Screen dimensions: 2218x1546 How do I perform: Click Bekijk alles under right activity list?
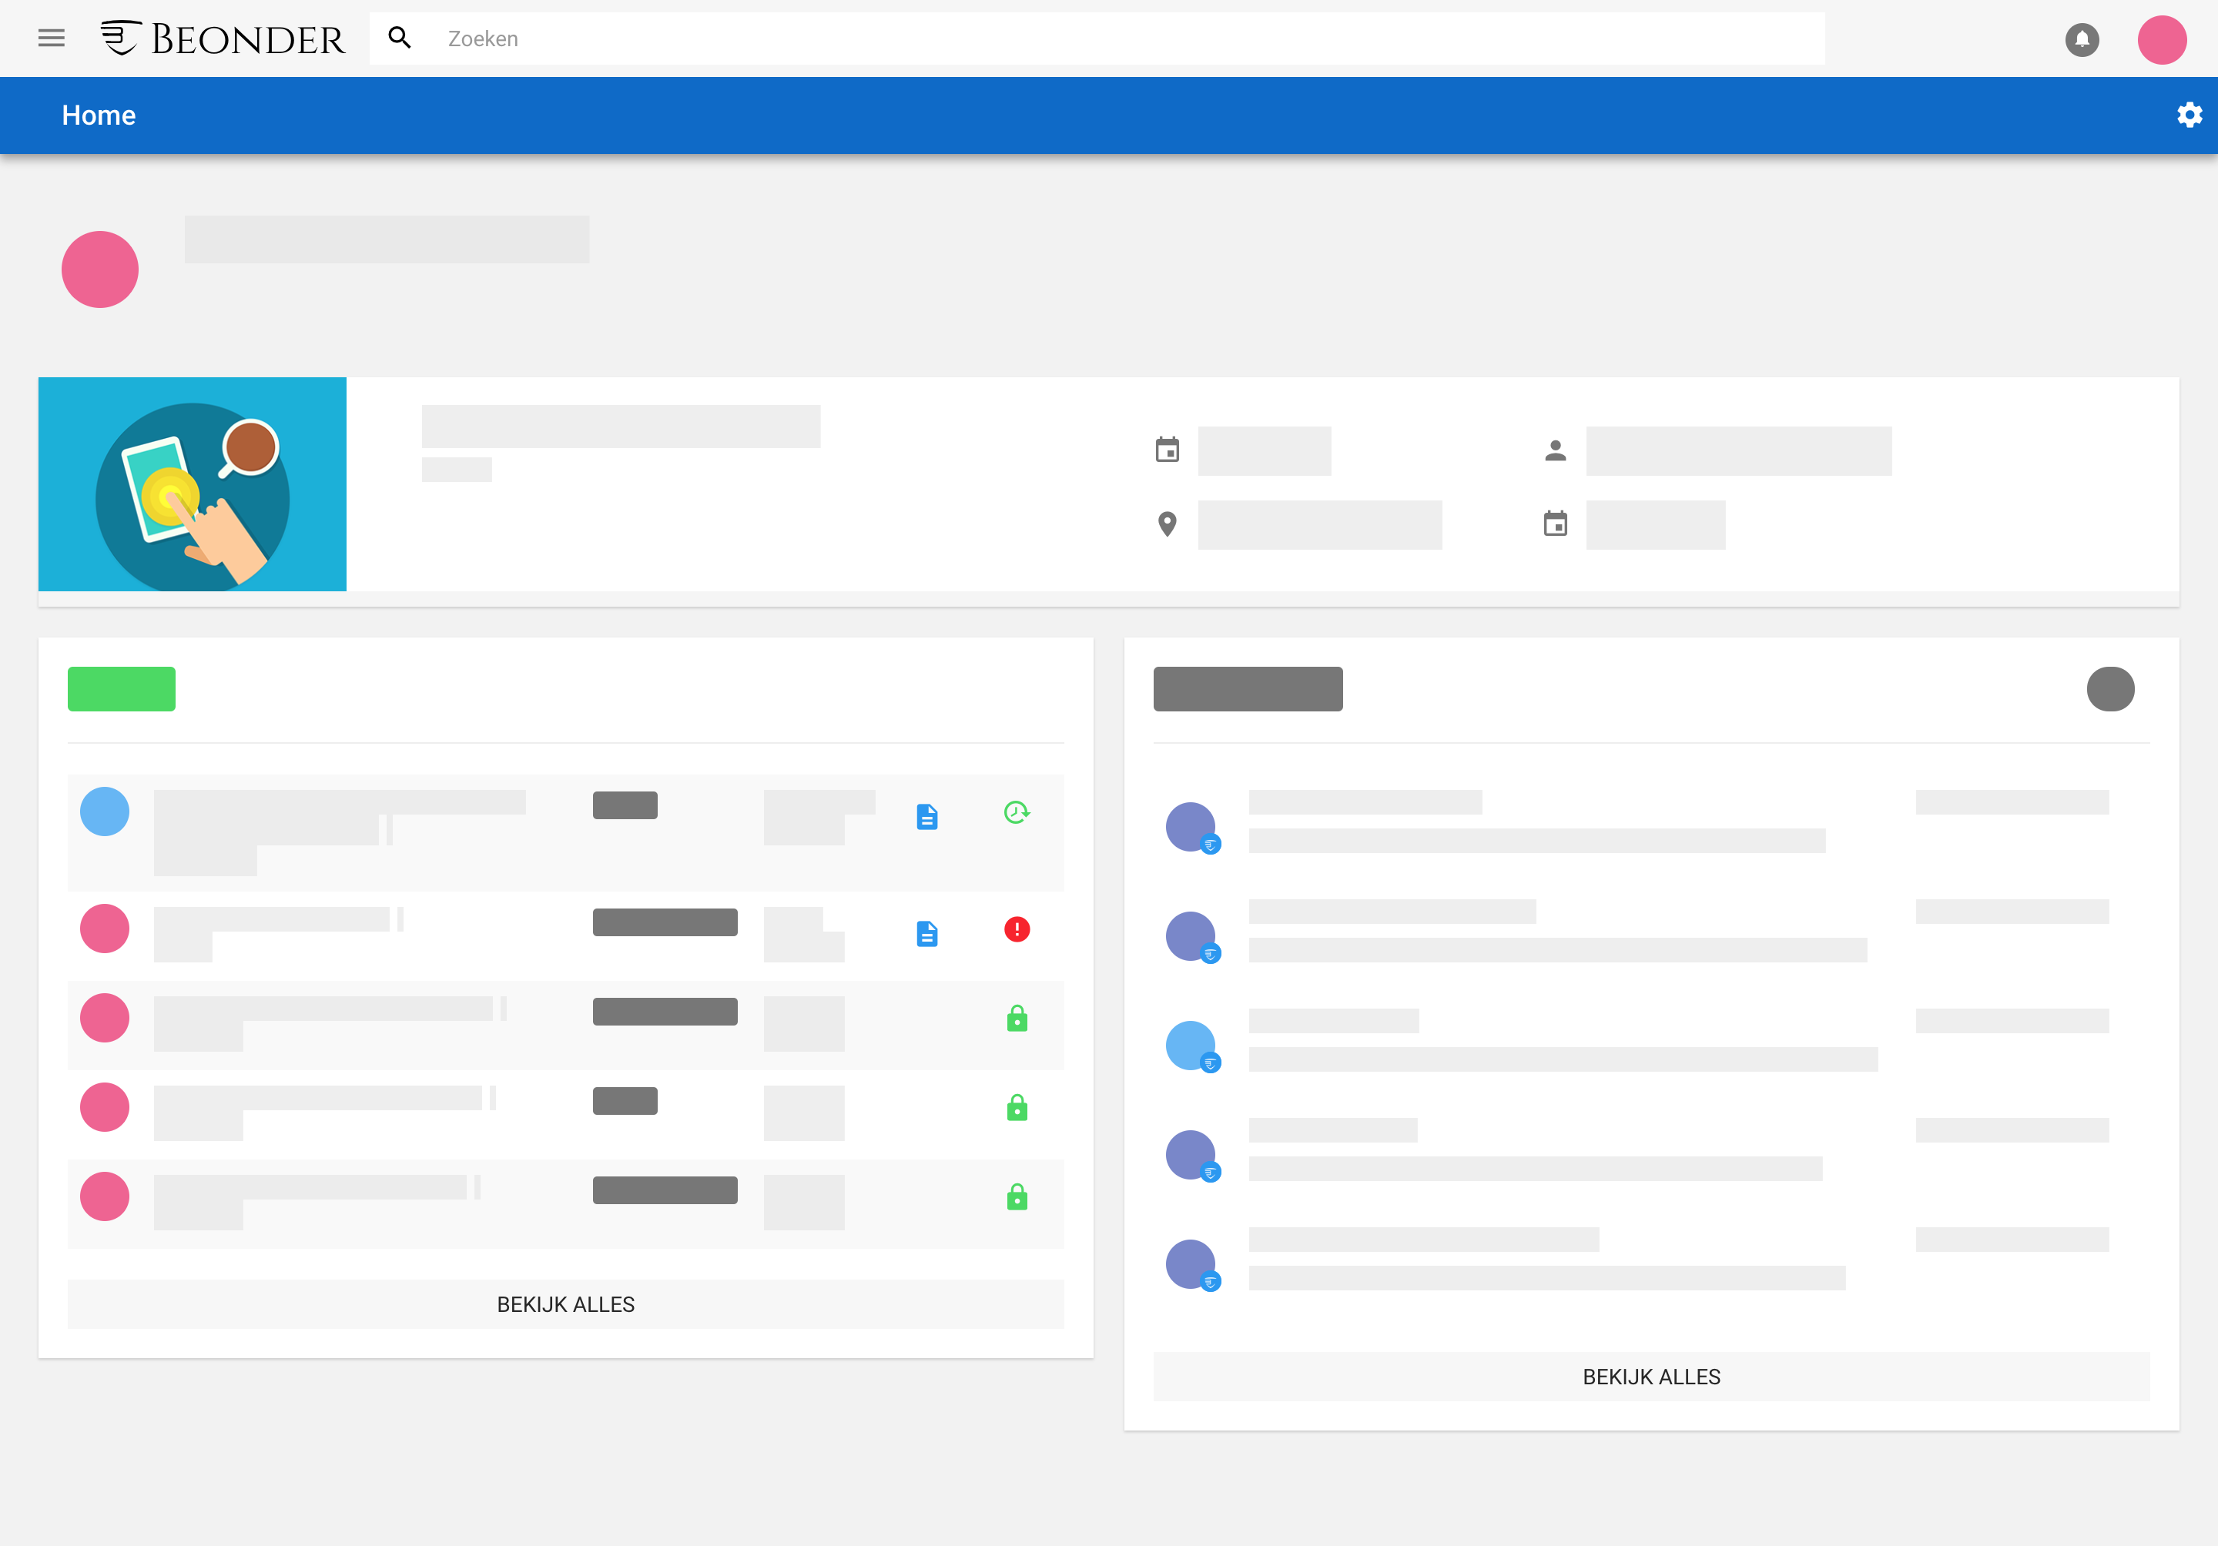1651,1376
